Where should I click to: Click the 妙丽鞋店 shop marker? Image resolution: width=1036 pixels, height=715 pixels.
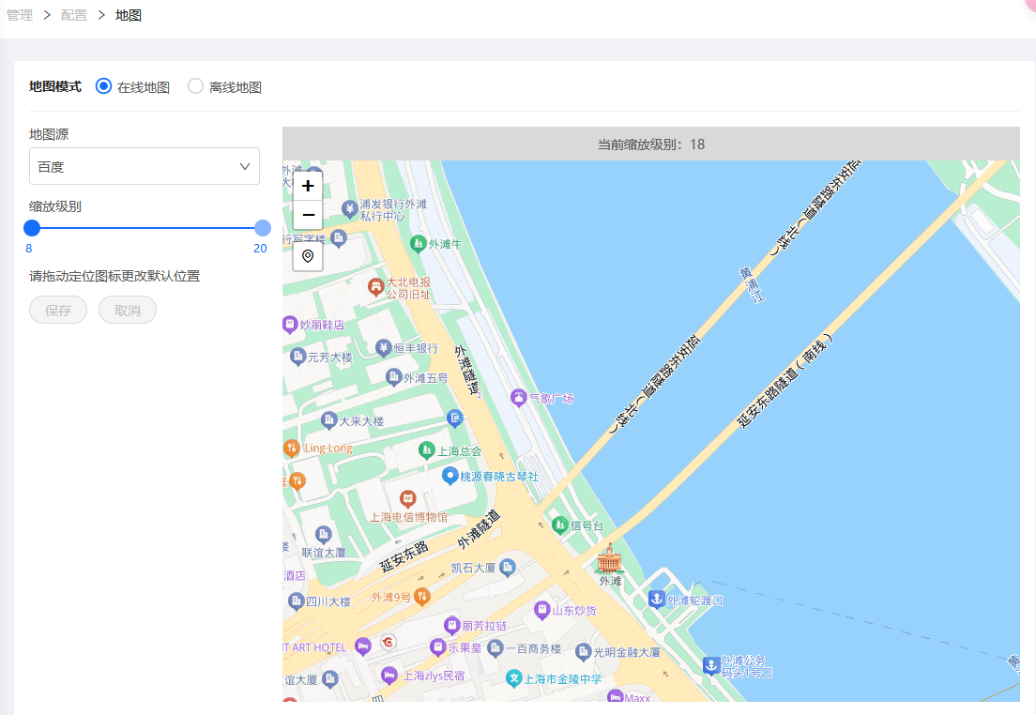289,325
